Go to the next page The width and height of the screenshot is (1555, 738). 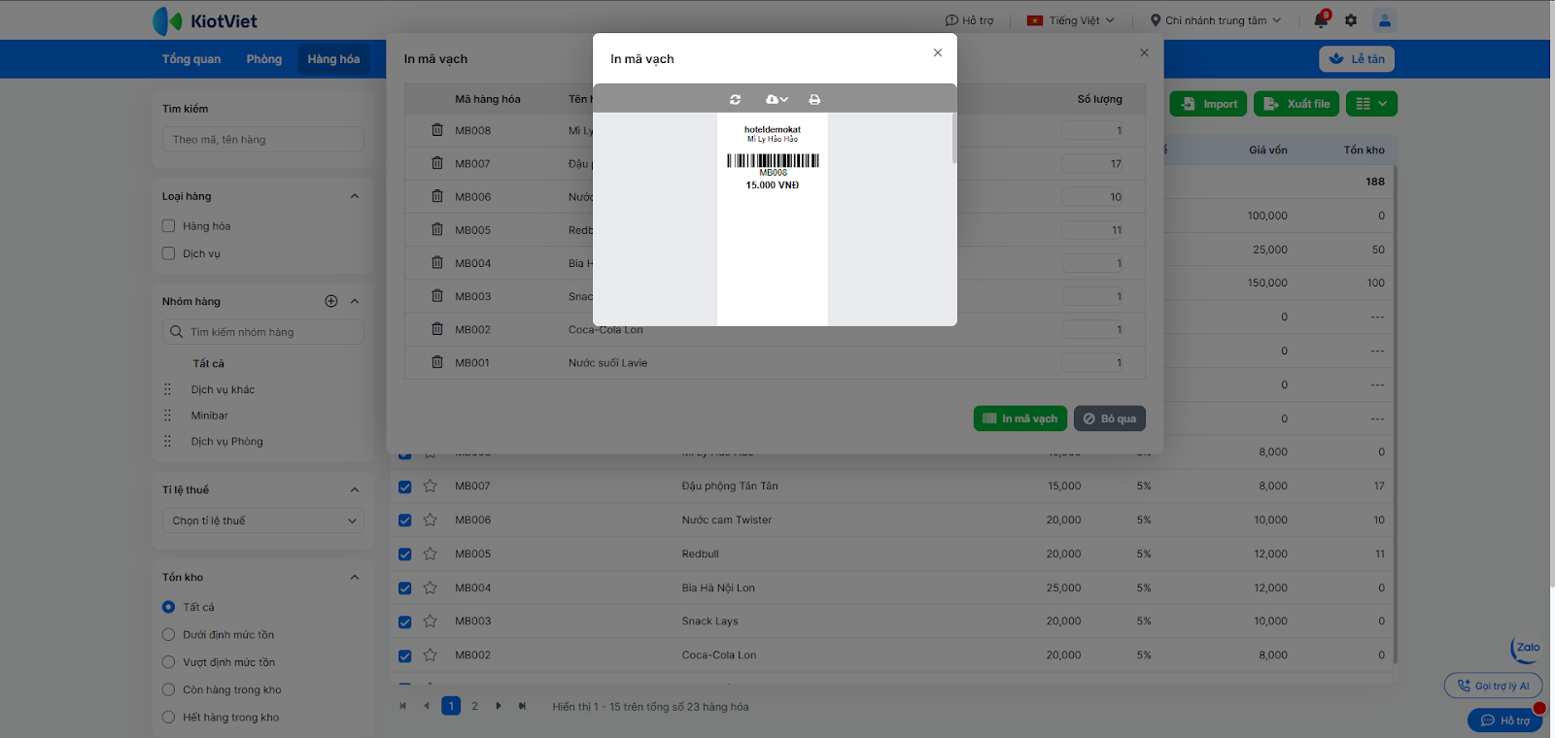click(x=499, y=706)
